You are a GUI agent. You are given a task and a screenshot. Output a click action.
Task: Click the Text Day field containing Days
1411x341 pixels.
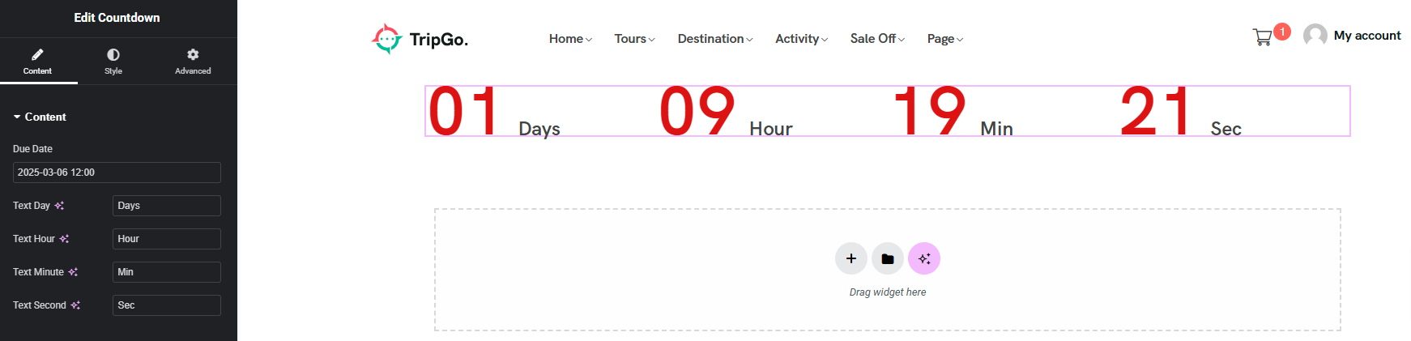click(x=166, y=206)
